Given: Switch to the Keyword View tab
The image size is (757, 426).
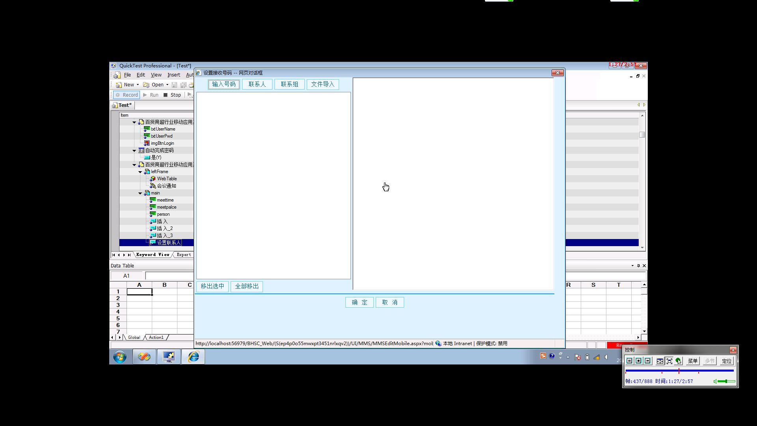Looking at the screenshot, I should click(153, 255).
